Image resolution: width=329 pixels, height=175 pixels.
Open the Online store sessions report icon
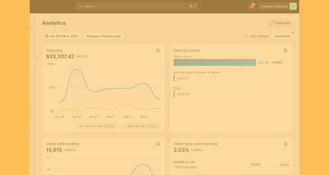click(158, 144)
